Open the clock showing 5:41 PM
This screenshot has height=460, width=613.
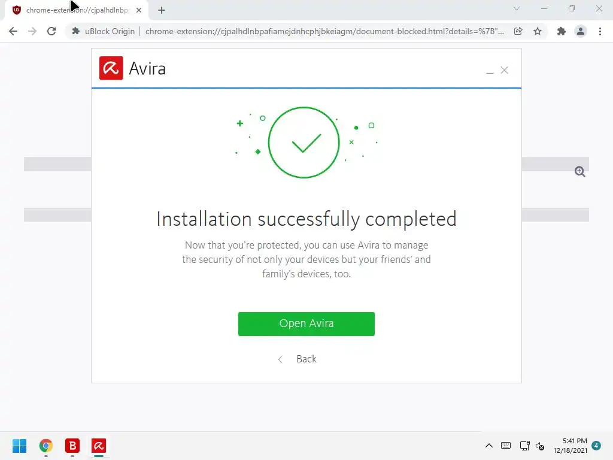coord(570,446)
